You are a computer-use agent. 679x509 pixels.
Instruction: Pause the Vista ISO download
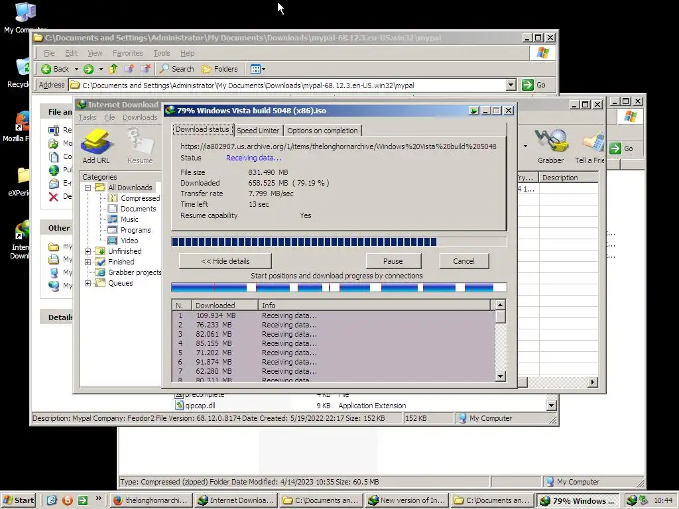[393, 261]
